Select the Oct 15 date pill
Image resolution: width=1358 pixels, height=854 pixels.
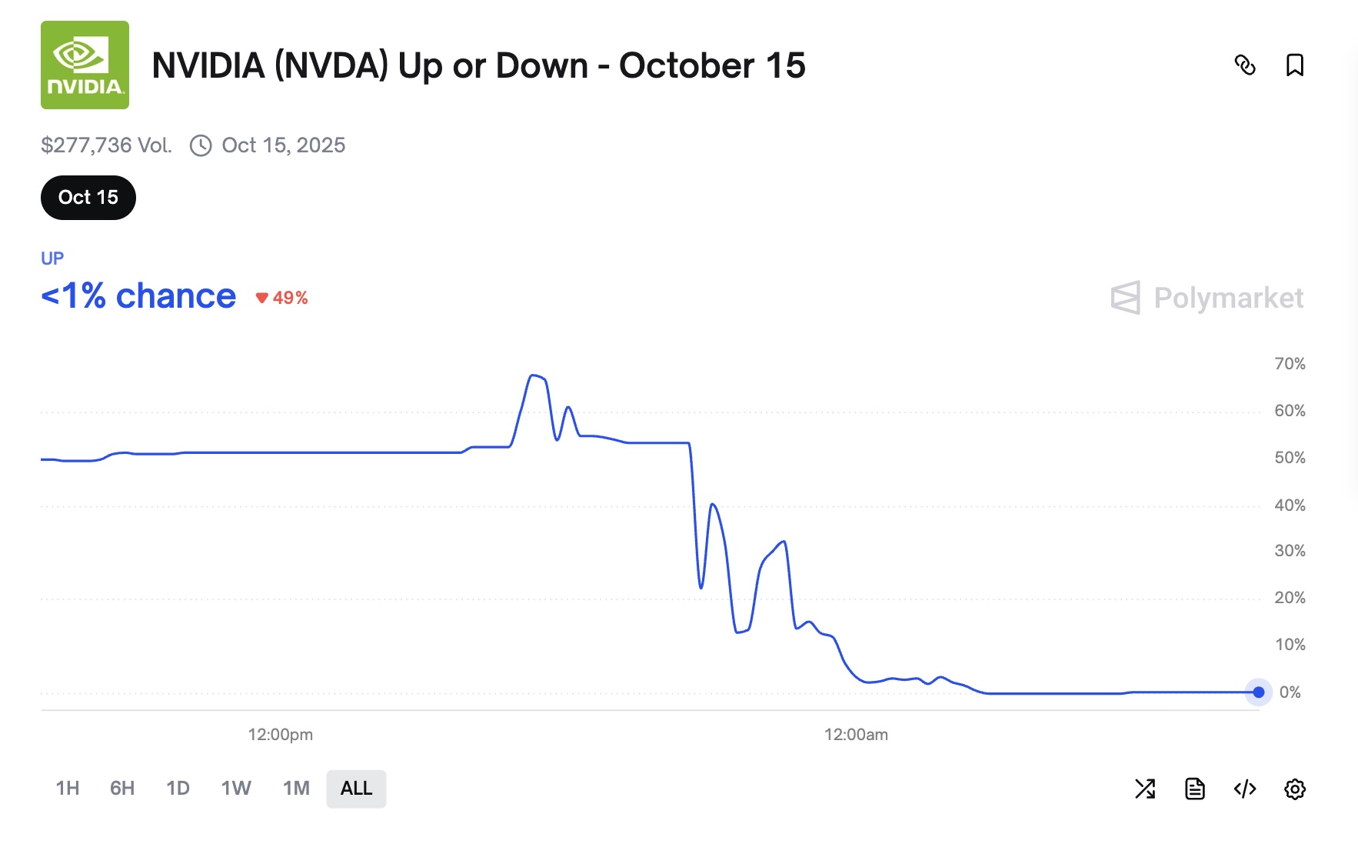88,198
